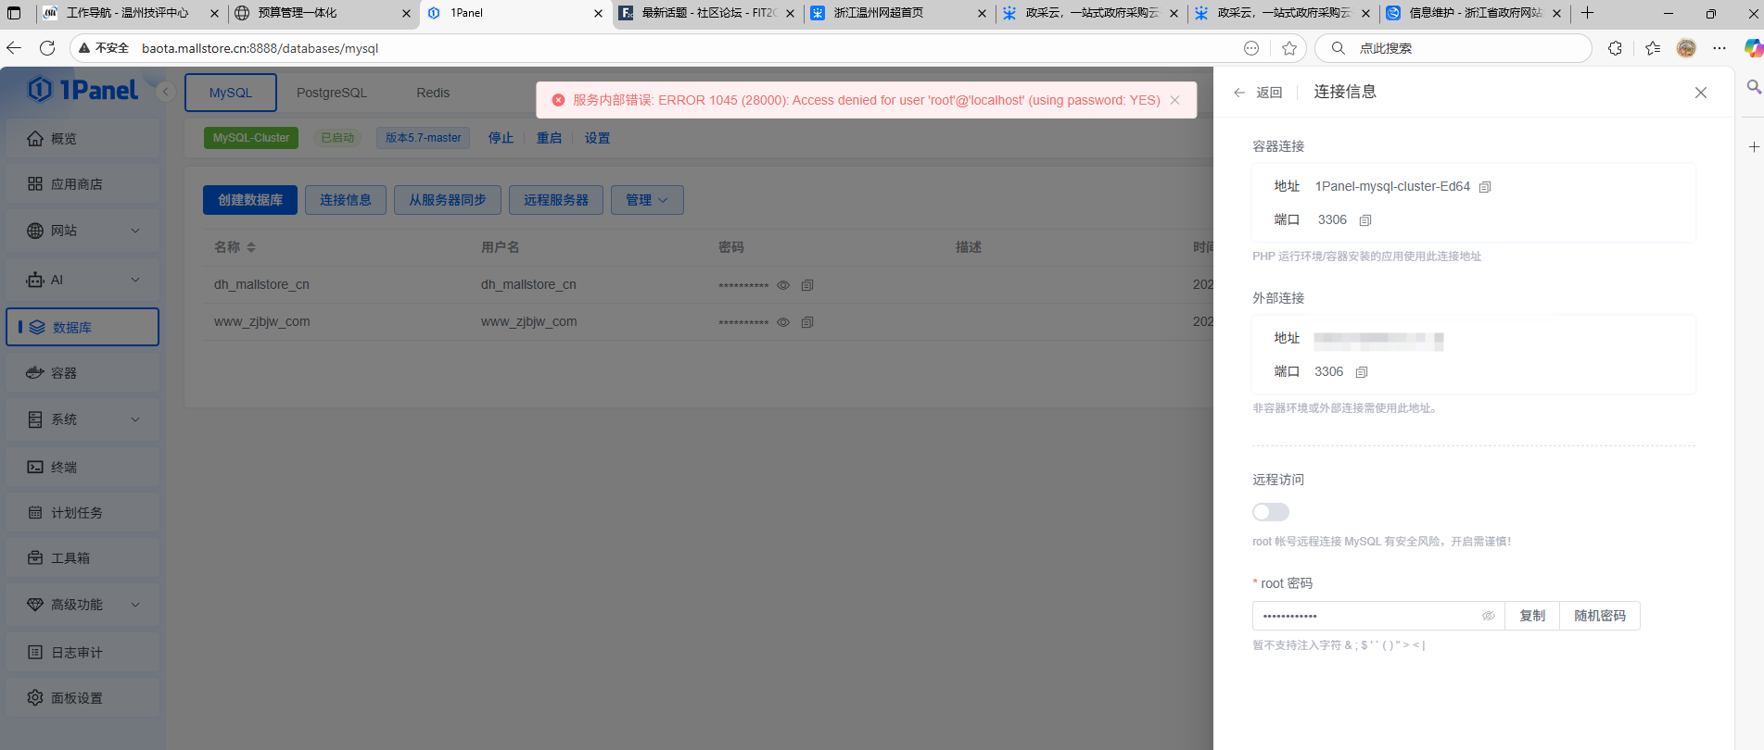Collapse the 1Panel sidebar

tap(166, 92)
